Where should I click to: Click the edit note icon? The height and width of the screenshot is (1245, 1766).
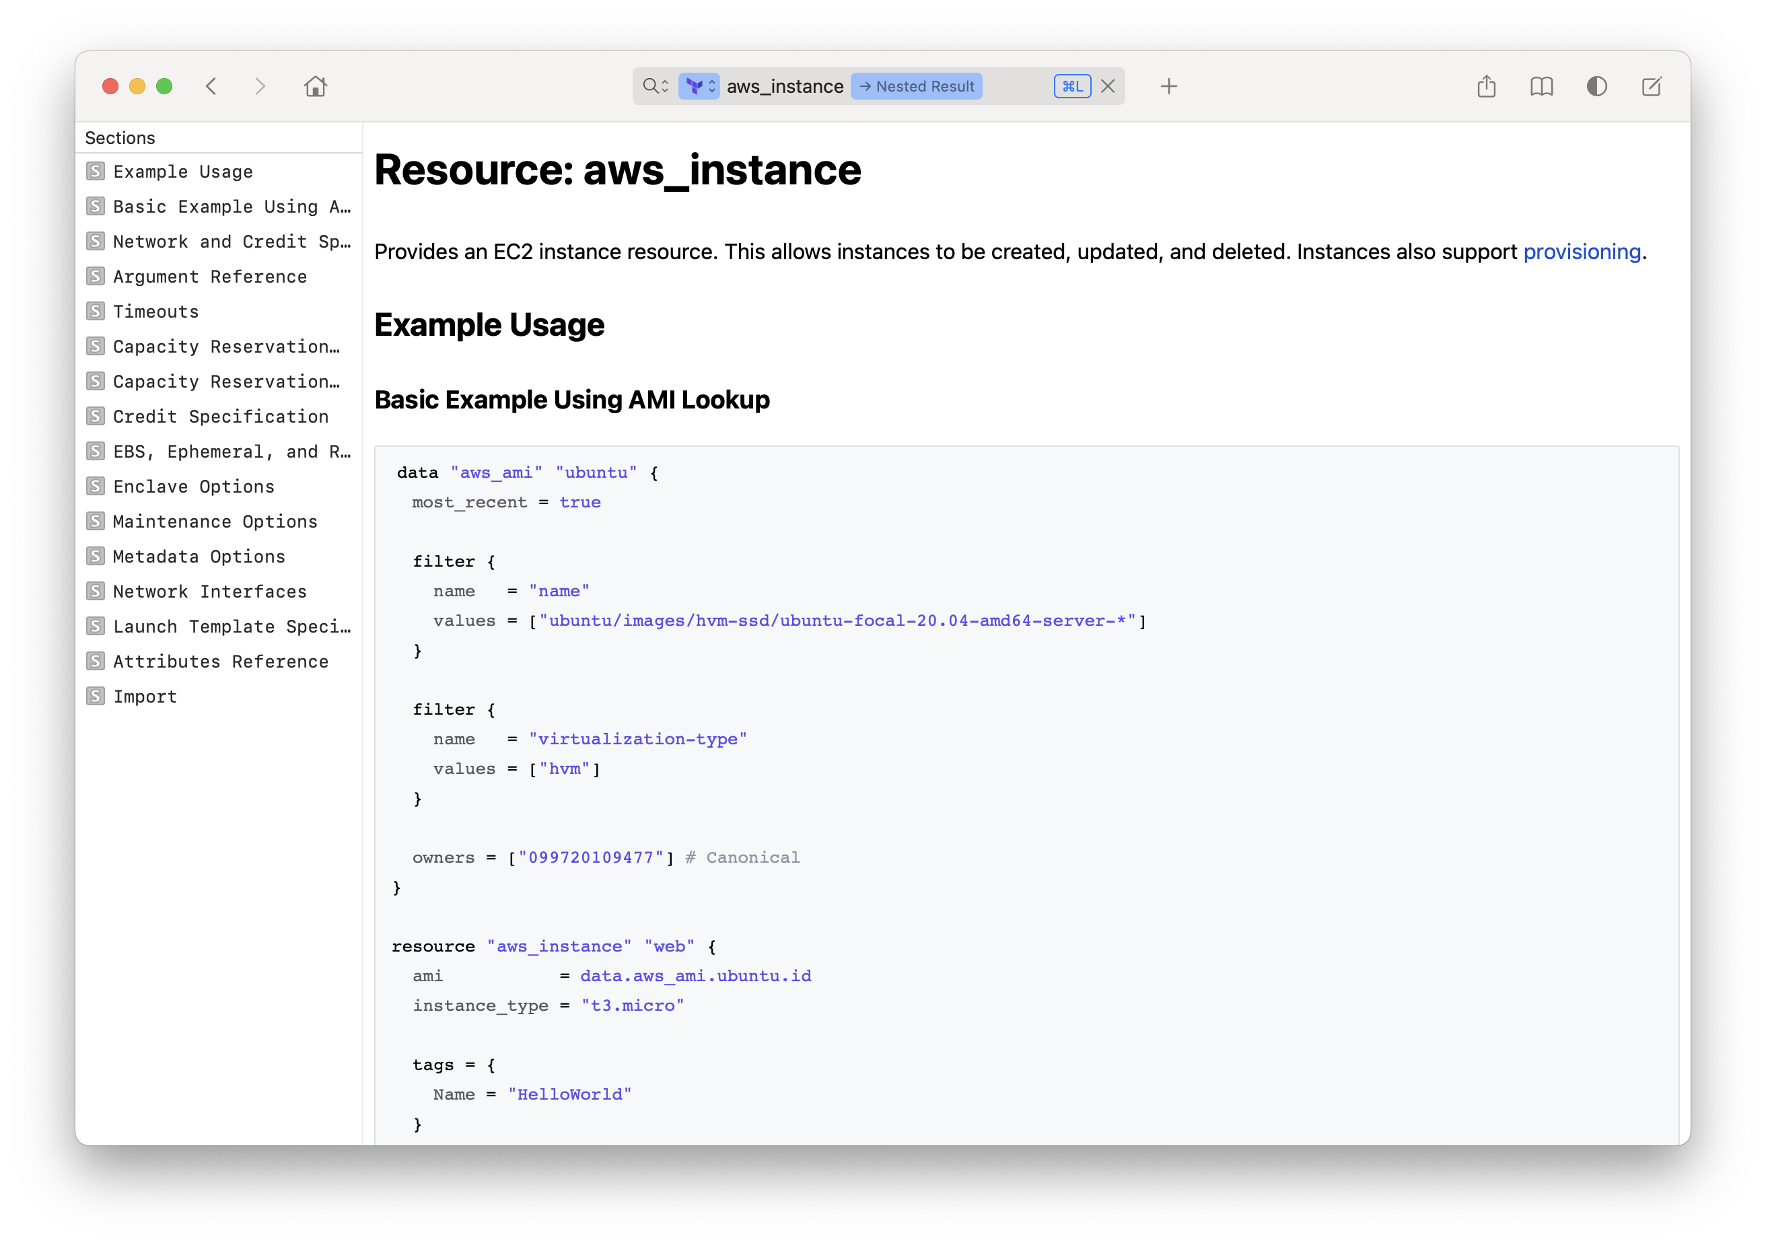click(x=1652, y=86)
